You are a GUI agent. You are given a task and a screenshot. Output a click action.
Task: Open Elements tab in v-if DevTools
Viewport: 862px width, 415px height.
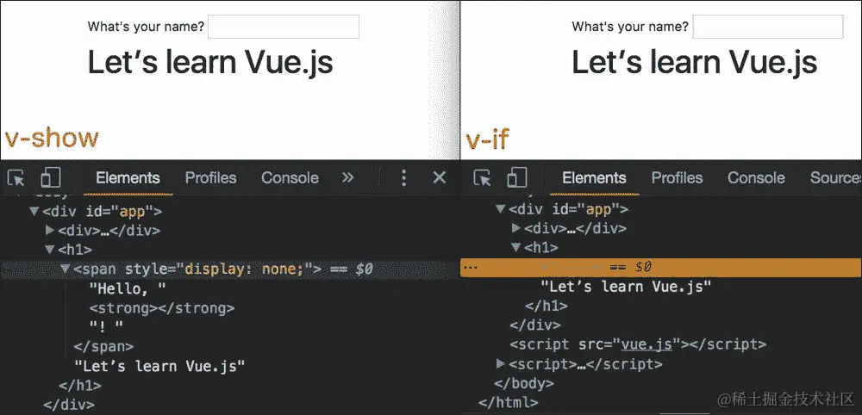594,178
